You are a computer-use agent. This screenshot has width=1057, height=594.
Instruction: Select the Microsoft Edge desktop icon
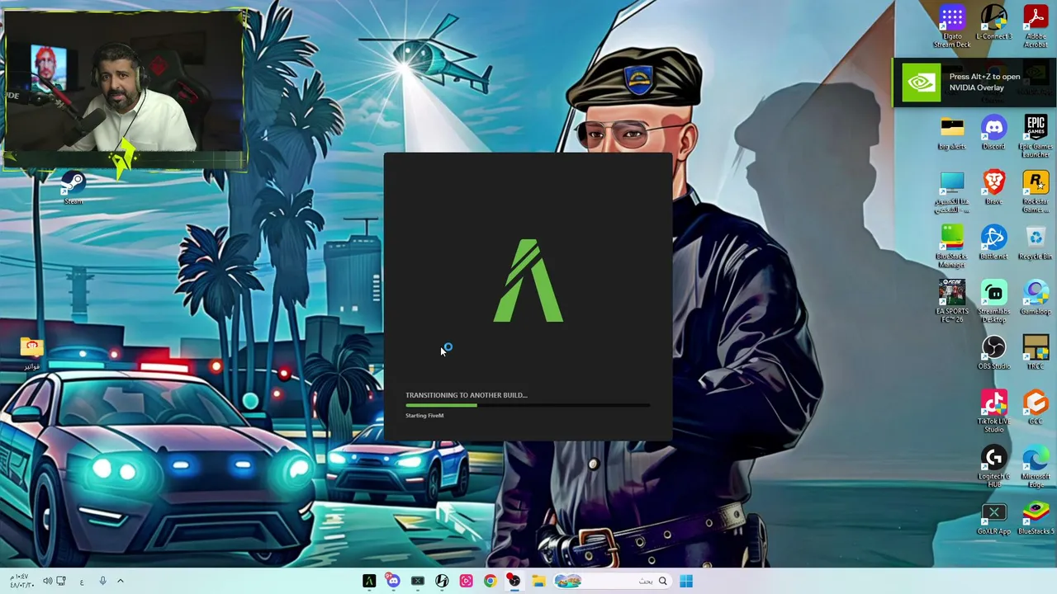pyautogui.click(x=1036, y=467)
